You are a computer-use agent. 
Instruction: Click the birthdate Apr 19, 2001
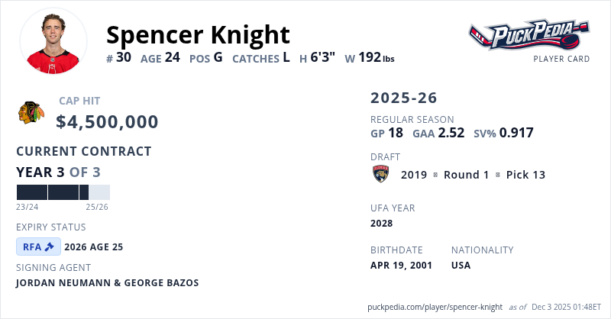click(x=401, y=265)
